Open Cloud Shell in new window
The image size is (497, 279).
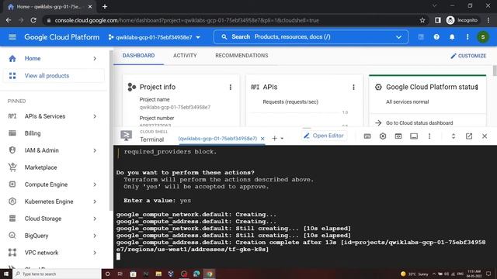(x=469, y=136)
